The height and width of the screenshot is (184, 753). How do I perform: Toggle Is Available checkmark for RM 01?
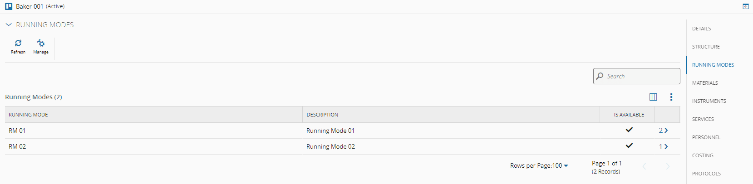[629, 130]
